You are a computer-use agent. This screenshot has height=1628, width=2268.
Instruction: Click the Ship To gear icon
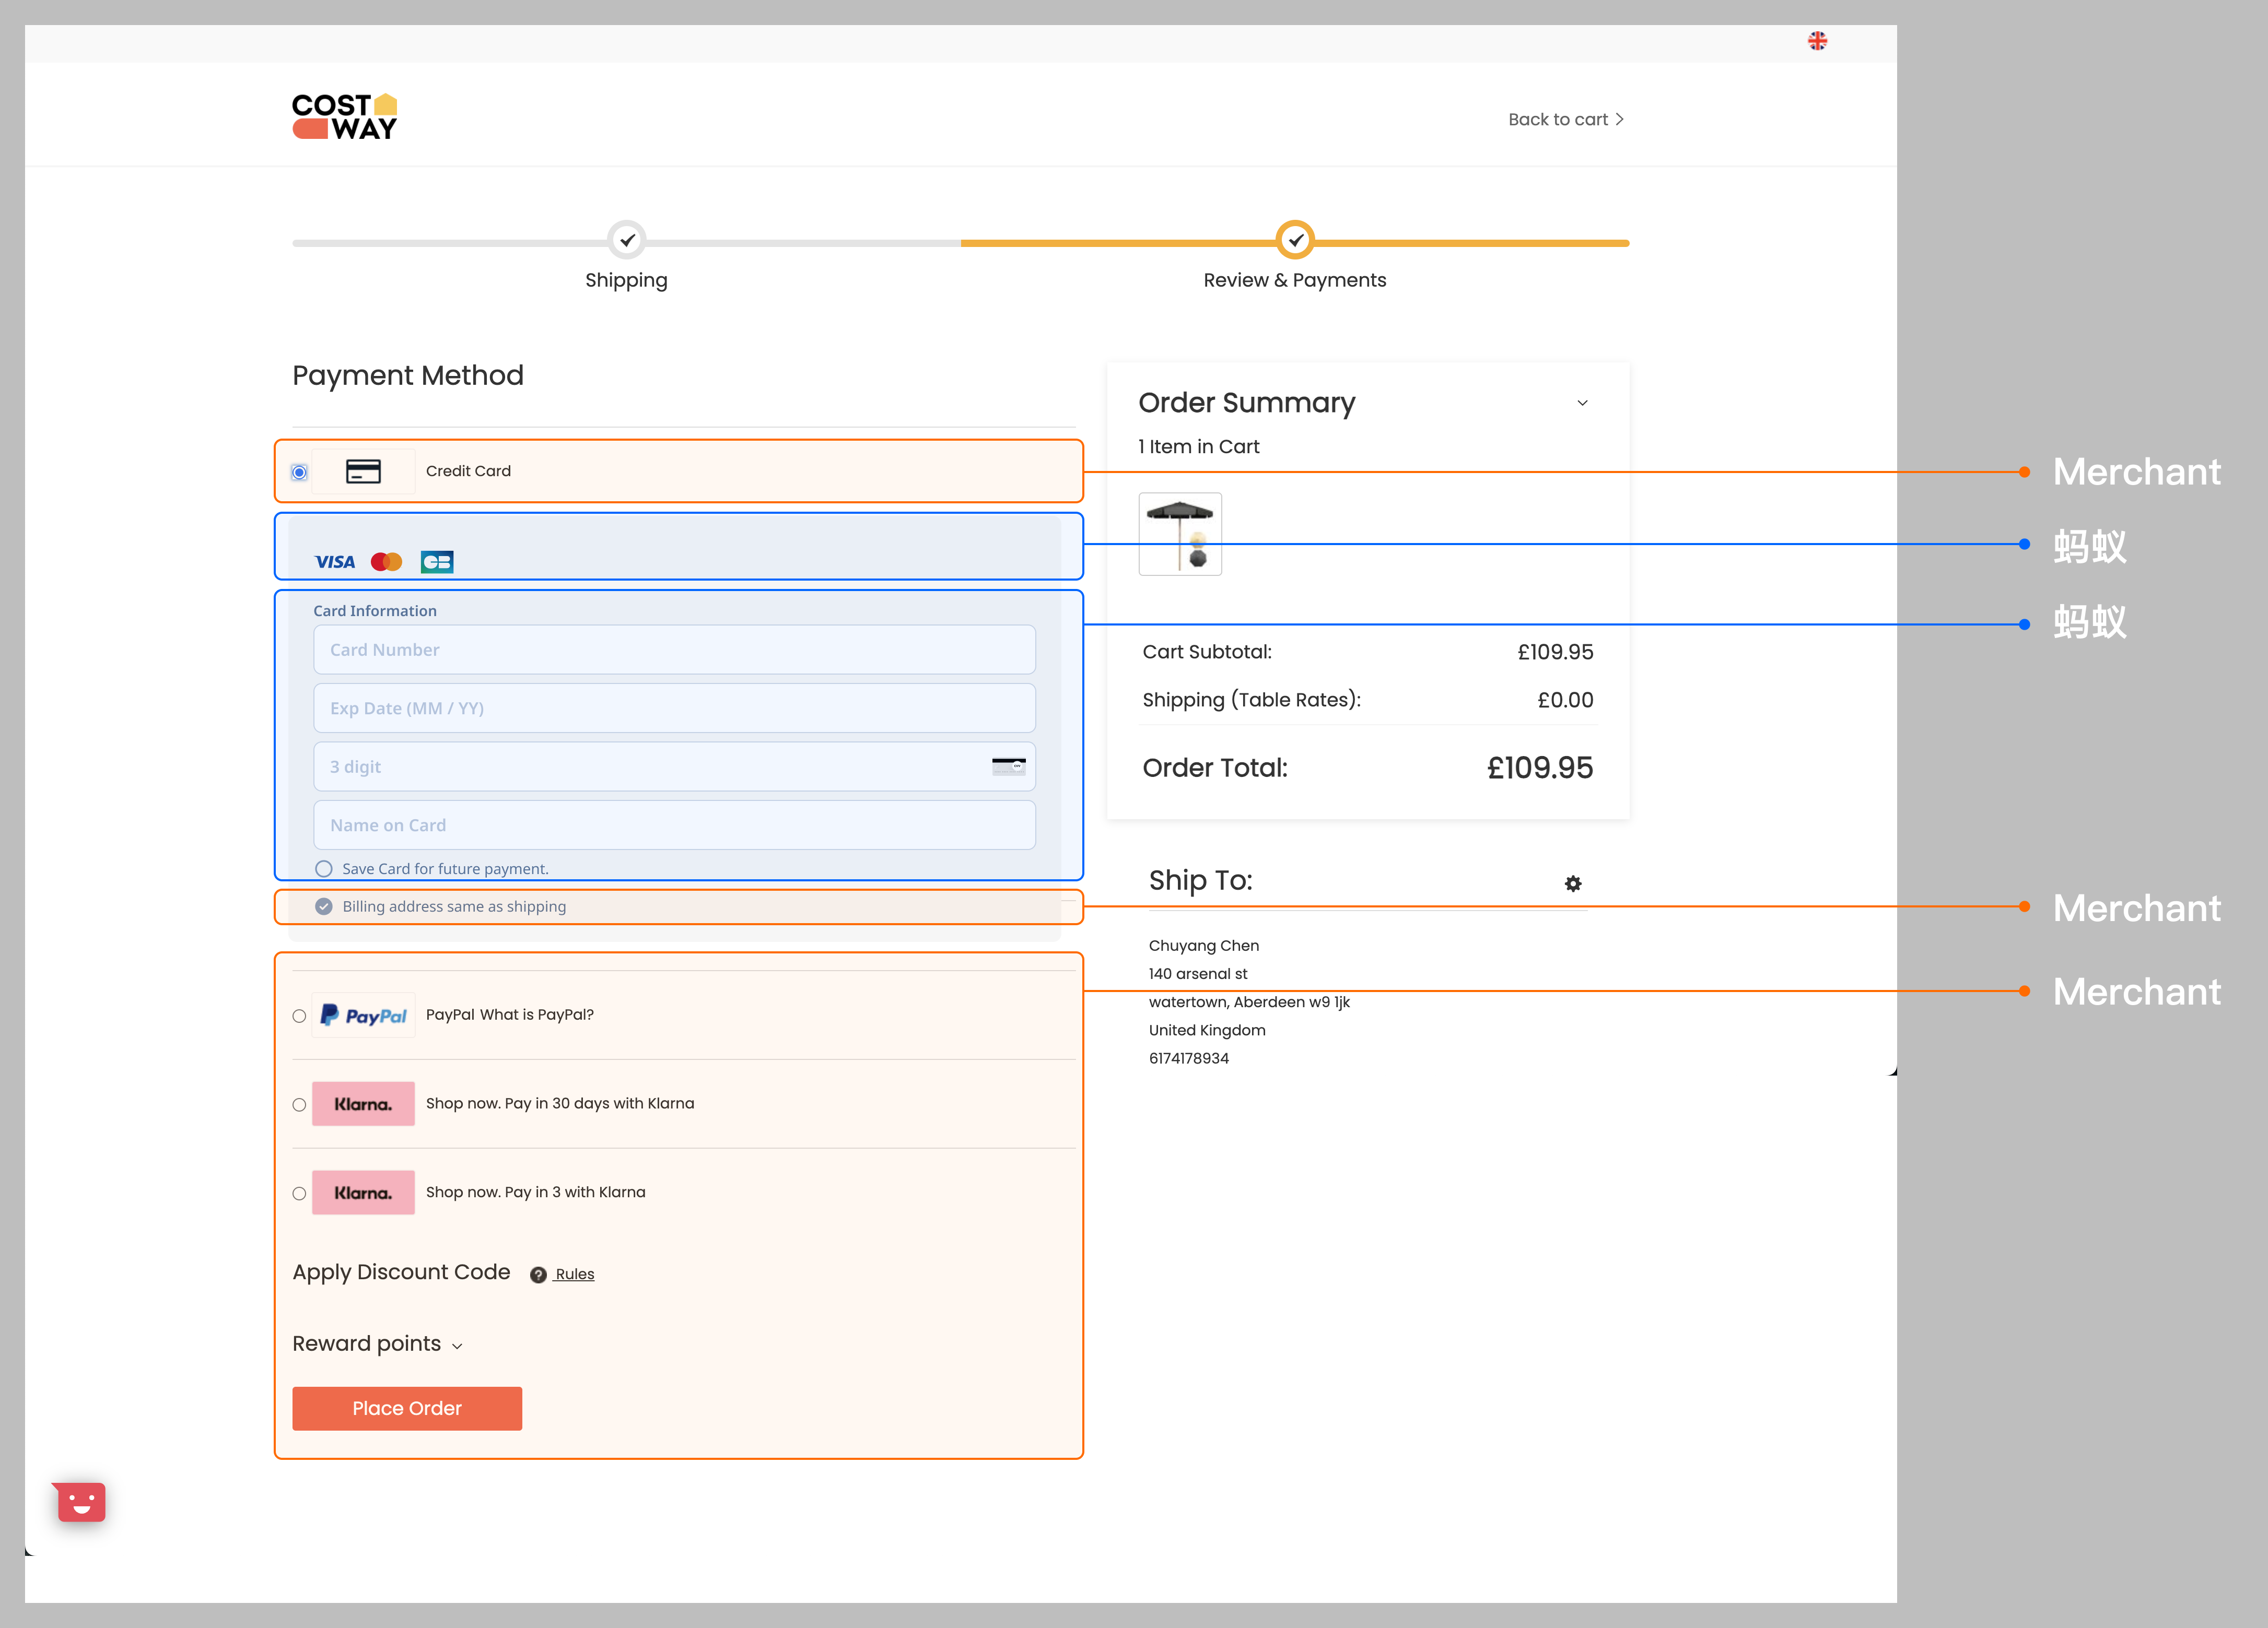point(1573,883)
